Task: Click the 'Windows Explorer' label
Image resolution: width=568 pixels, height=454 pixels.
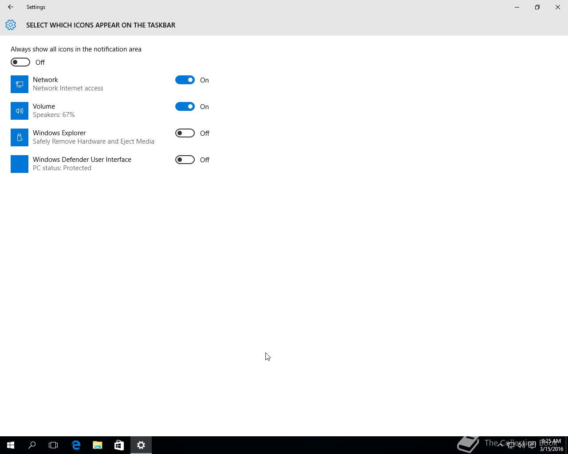Action: (59, 133)
